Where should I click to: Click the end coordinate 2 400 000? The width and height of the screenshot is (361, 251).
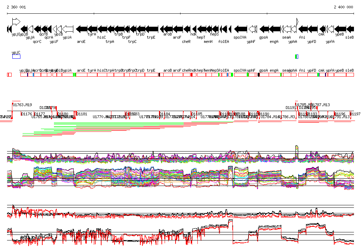(343, 7)
